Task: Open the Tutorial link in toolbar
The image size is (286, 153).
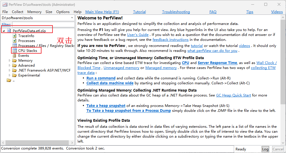Action: coord(139,12)
